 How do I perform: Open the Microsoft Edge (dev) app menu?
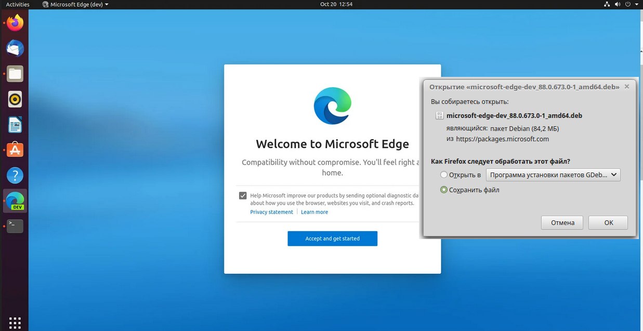[x=76, y=4]
